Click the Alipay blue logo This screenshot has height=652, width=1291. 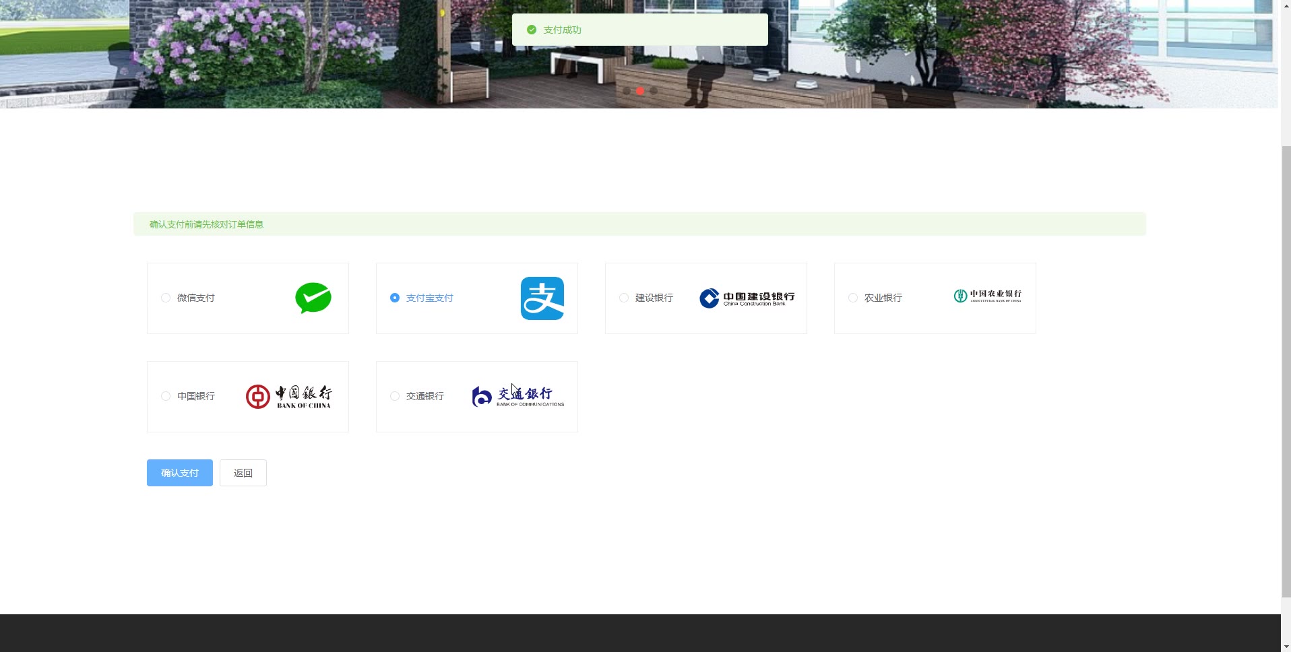542,298
